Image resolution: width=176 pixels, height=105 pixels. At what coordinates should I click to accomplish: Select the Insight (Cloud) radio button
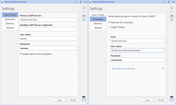[x=109, y=27]
